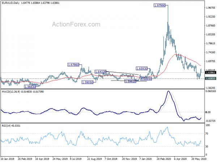Click the 1.64320 price label

coord(101,72)
